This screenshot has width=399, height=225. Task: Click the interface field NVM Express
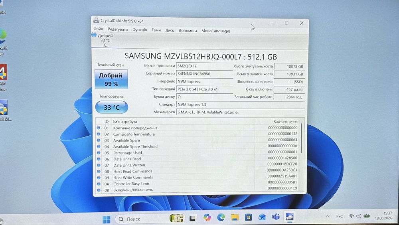point(205,81)
